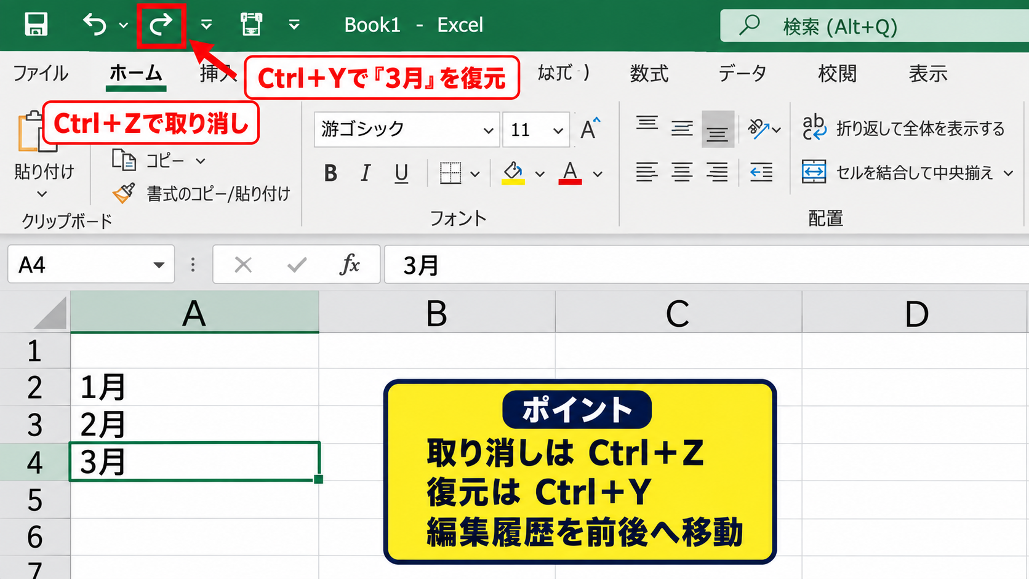
Task: Select middle align icon
Action: tap(682, 129)
